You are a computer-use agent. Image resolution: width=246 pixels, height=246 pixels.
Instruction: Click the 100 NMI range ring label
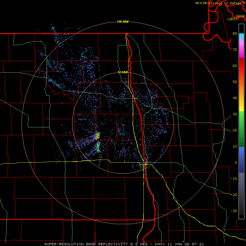pyautogui.click(x=123, y=22)
